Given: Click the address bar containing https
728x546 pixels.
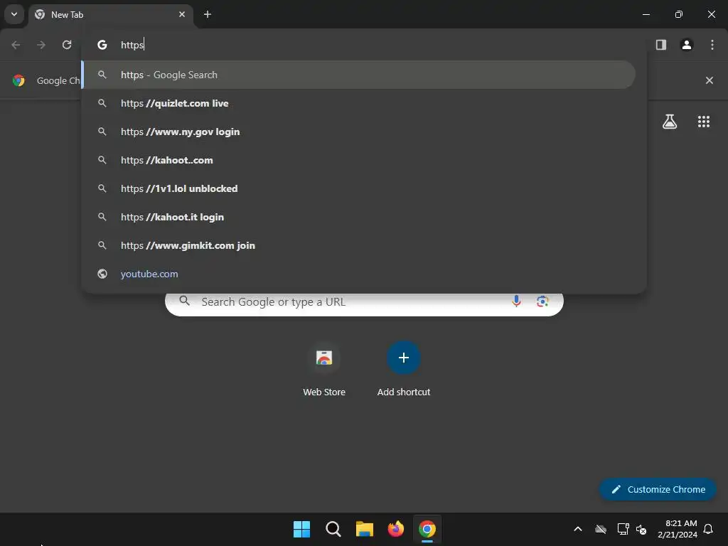Looking at the screenshot, I should pos(364,45).
